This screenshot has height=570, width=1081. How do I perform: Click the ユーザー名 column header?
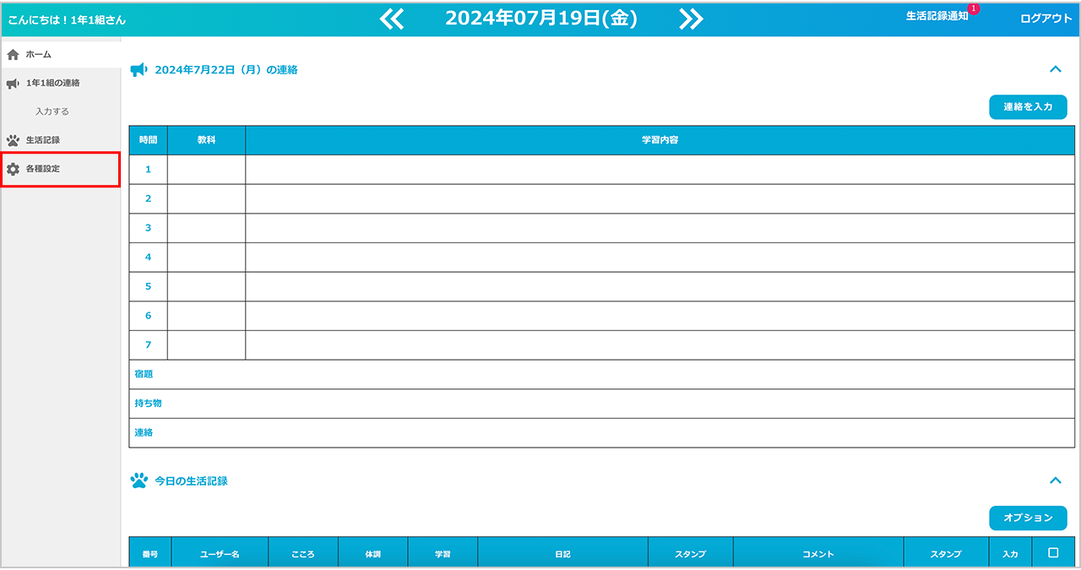pyautogui.click(x=220, y=554)
